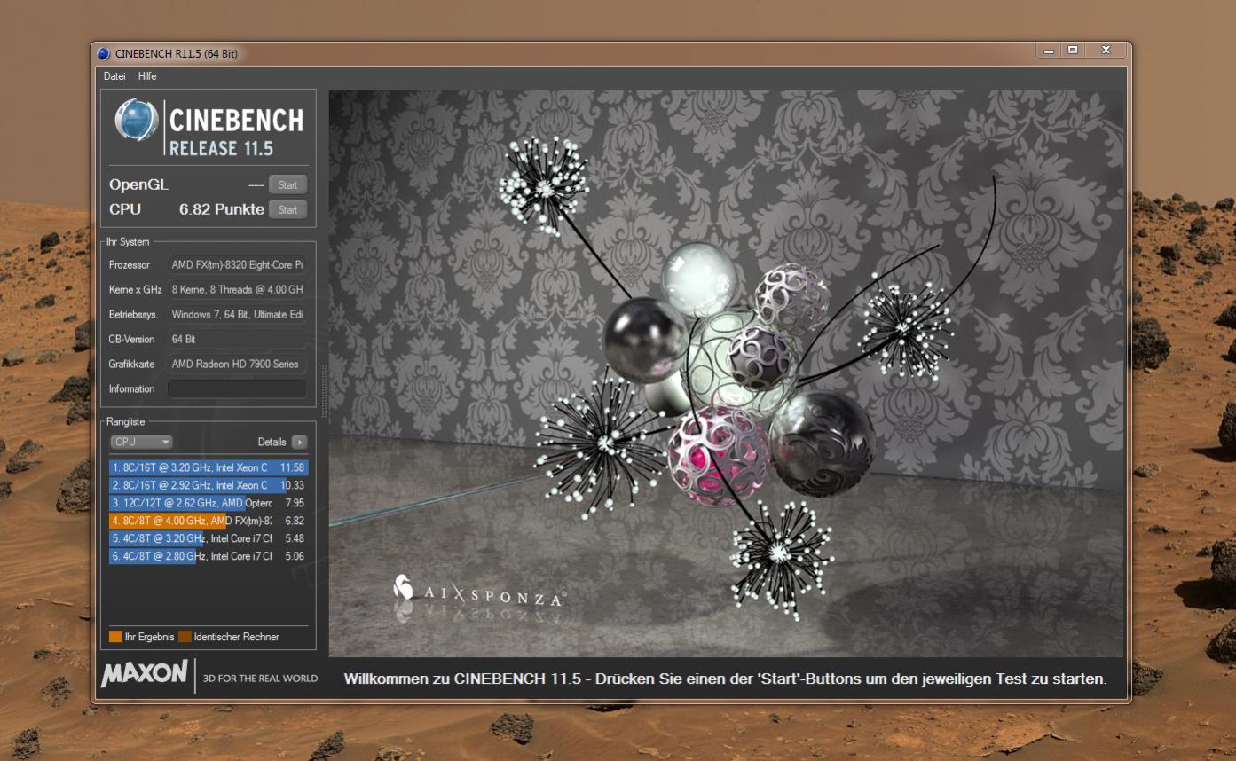Select ranking row 4 AMD FX 8C/8T
Image resolution: width=1236 pixels, height=761 pixels.
coord(209,521)
